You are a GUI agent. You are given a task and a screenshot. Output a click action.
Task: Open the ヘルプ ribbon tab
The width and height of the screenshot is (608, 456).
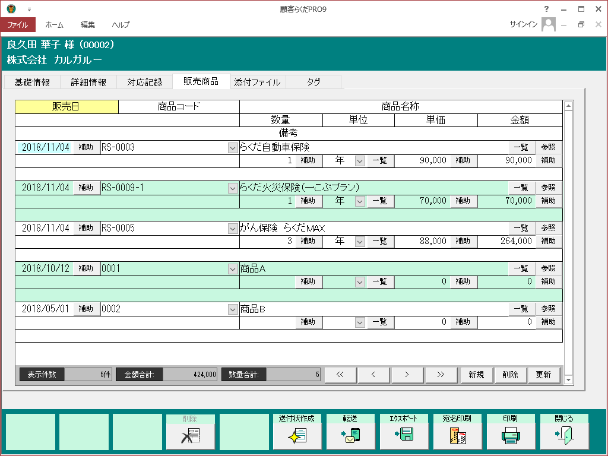(x=121, y=24)
